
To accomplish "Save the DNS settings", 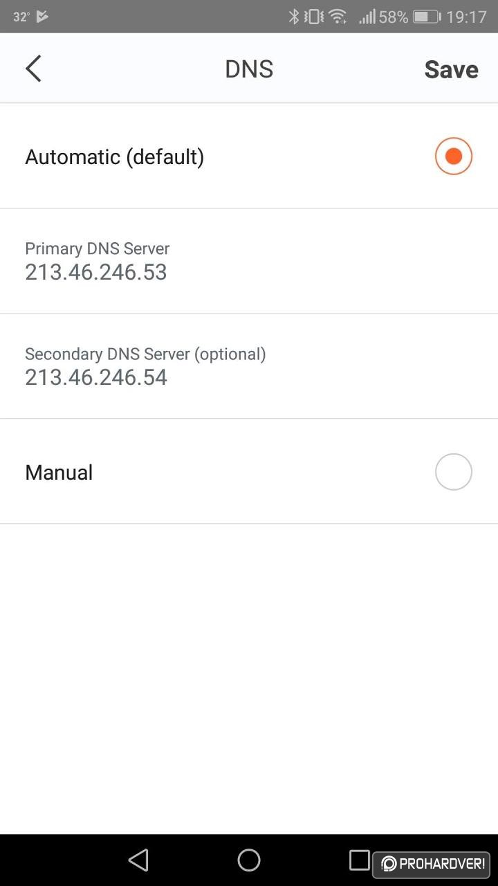I will [x=451, y=69].
